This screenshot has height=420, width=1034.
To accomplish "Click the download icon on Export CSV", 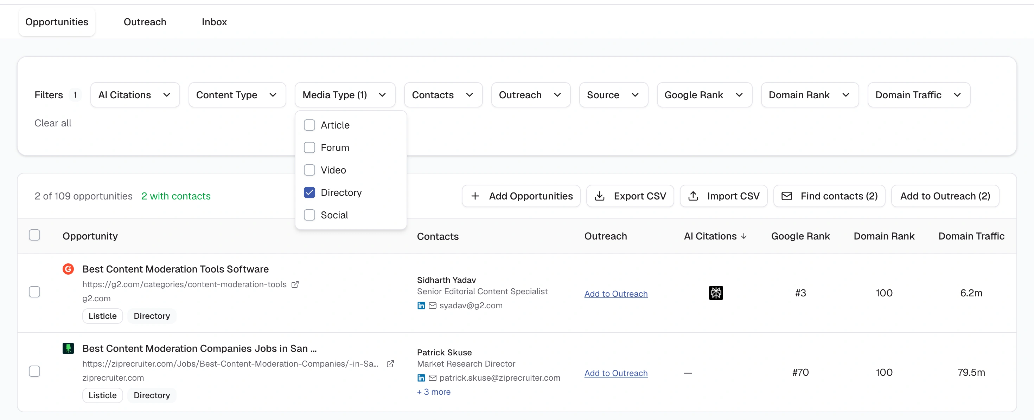I will coord(599,196).
